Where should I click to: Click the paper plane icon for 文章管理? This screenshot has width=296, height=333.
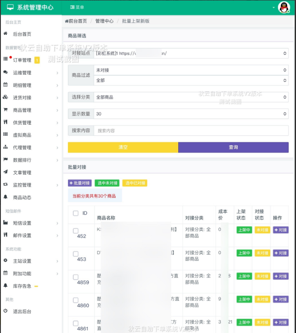[x=6, y=172]
